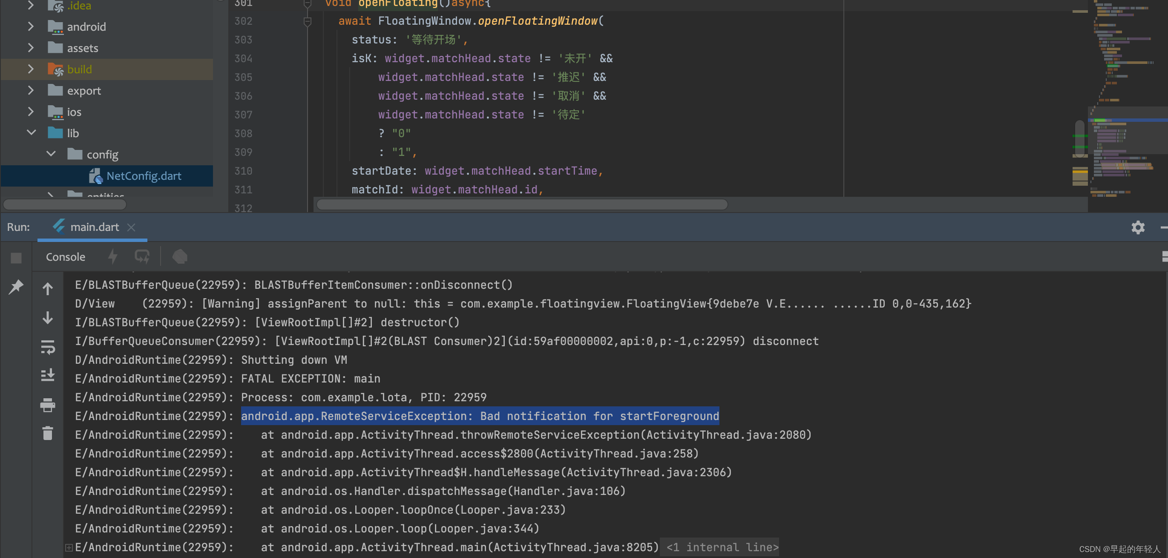Open NetConfig.dart in project tree
This screenshot has width=1168, height=558.
coord(143,176)
